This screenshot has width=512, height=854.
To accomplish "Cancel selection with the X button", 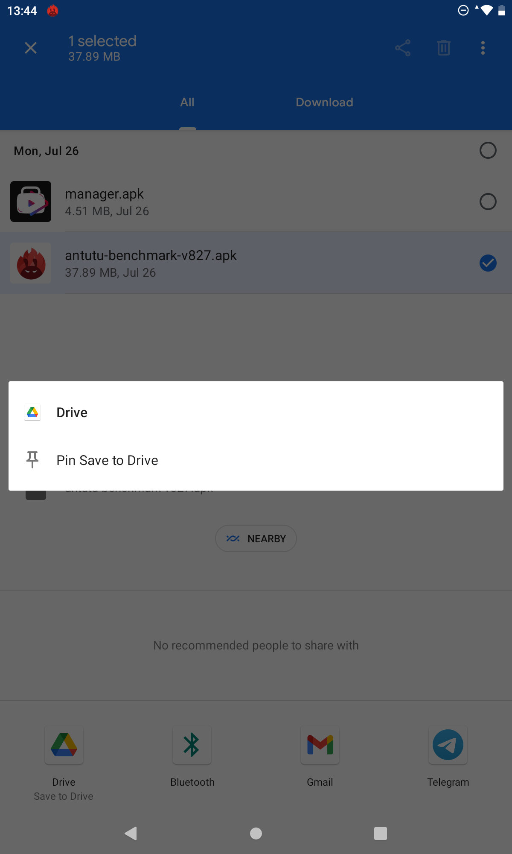I will [31, 48].
